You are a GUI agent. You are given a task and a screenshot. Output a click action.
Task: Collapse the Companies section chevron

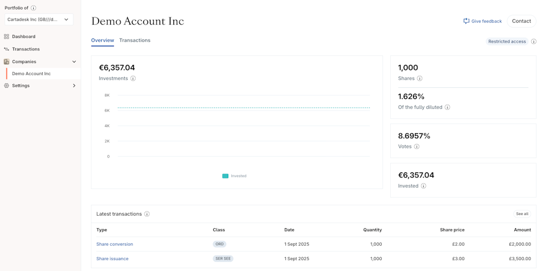click(74, 62)
